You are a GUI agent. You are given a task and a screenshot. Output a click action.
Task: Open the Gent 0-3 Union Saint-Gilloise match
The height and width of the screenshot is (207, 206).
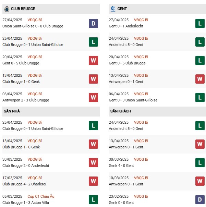[133, 100]
